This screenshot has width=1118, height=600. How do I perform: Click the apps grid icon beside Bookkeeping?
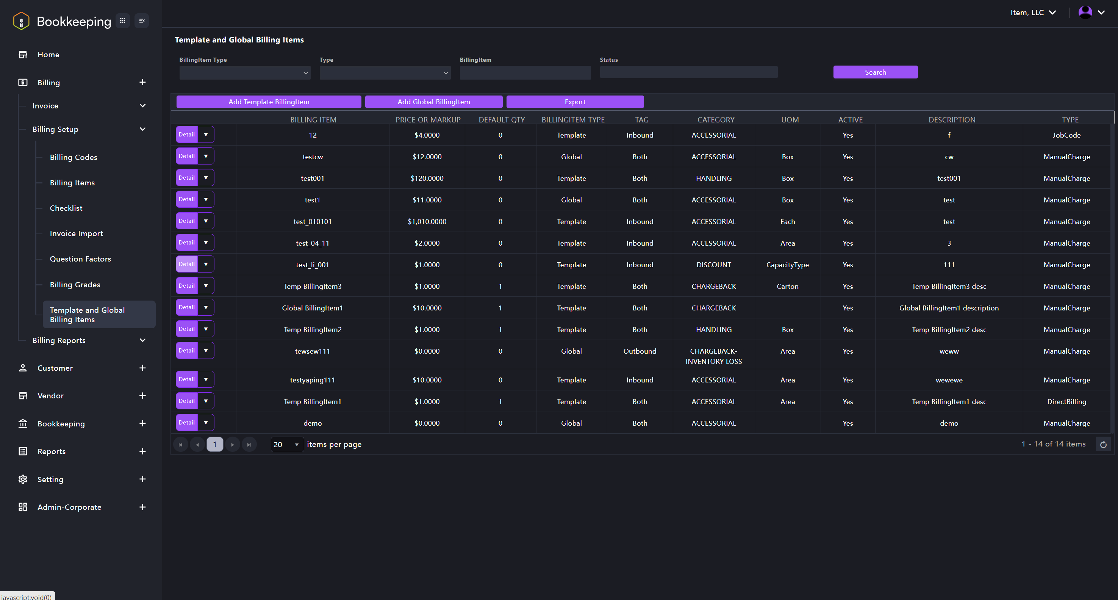[x=122, y=20]
